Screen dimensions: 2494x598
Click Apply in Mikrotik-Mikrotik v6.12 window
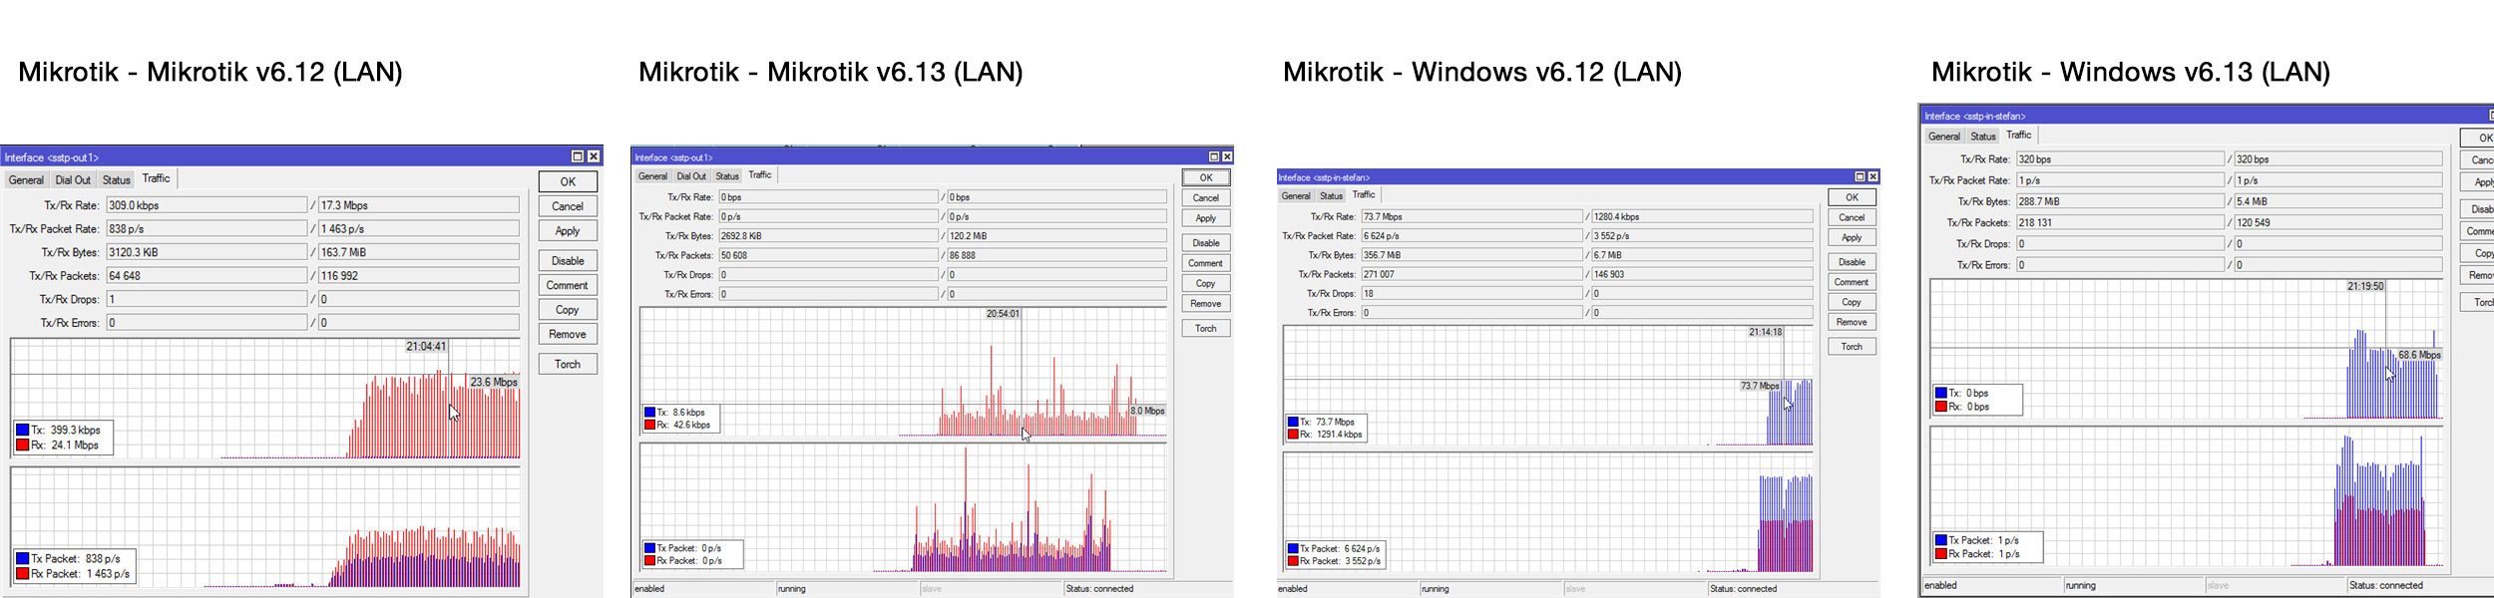tap(568, 230)
